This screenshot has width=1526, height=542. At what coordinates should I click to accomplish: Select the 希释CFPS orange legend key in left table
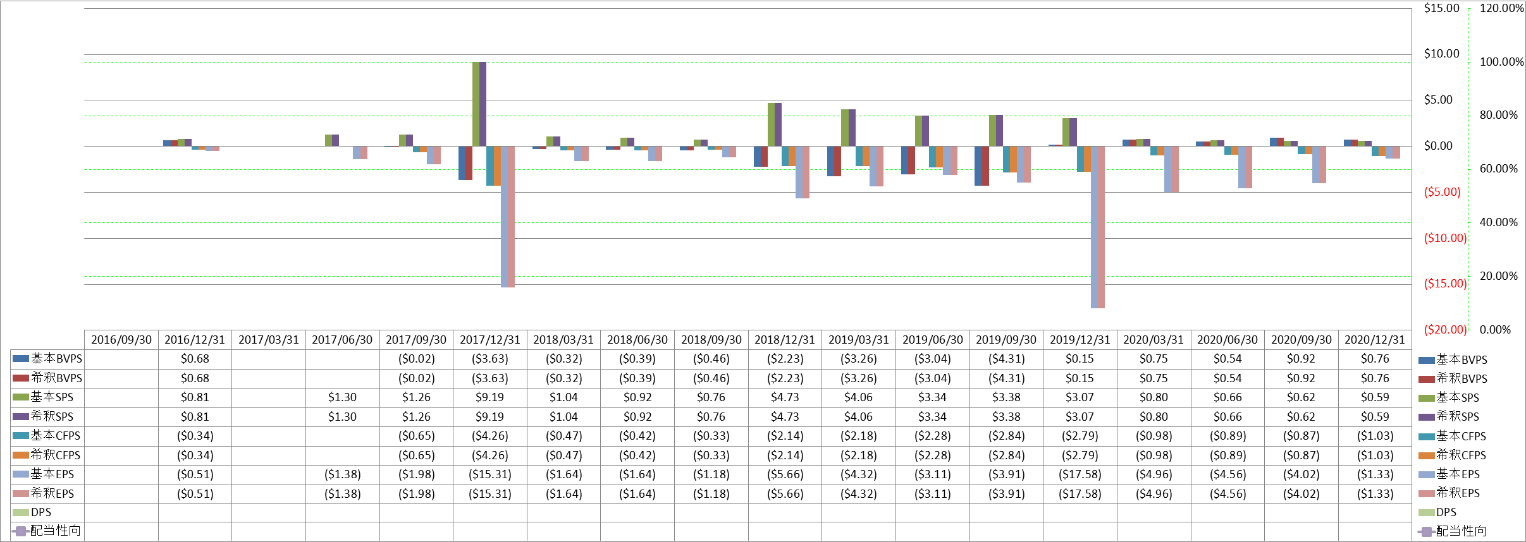pyautogui.click(x=21, y=455)
